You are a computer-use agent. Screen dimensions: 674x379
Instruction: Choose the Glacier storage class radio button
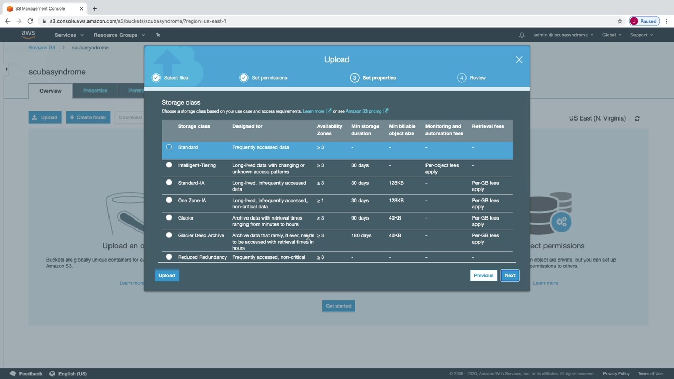(169, 218)
